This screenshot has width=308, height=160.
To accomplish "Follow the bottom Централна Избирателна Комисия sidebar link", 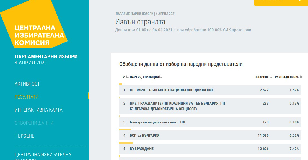I will [43, 155].
